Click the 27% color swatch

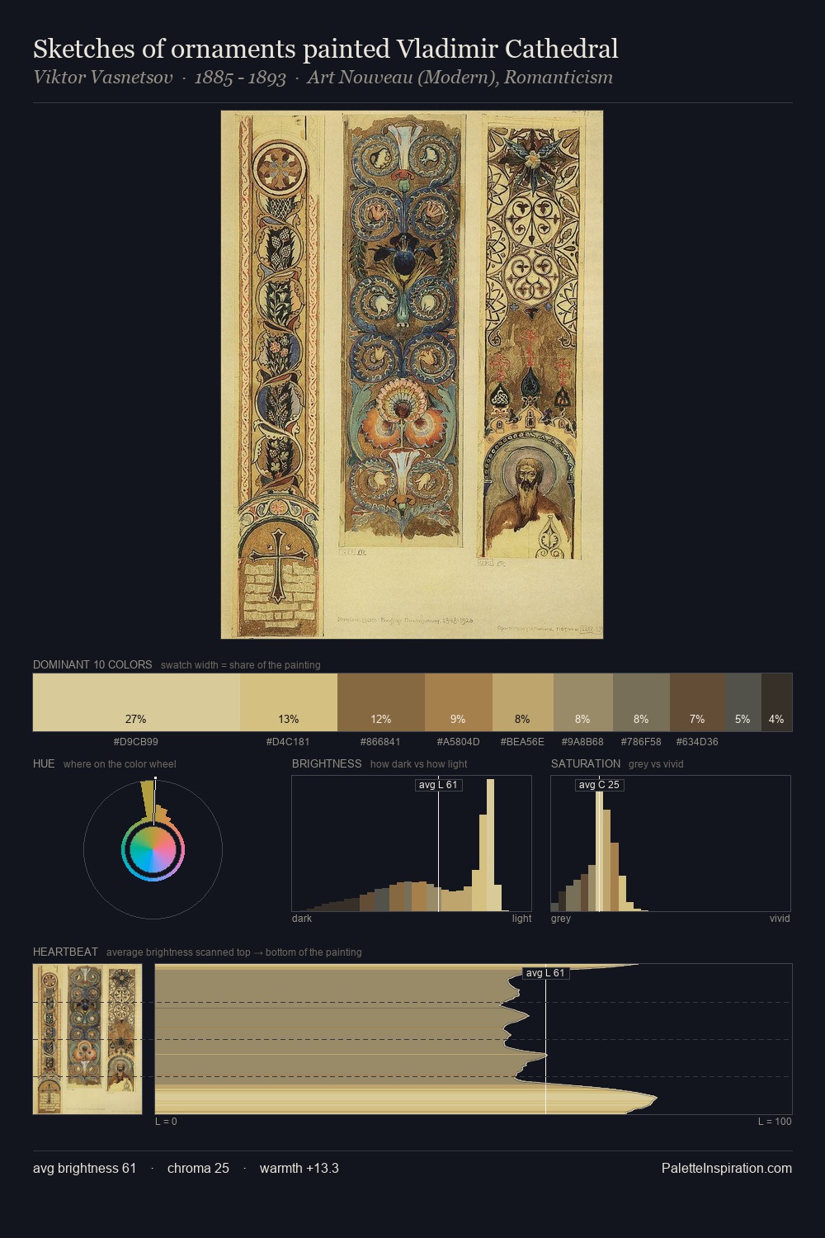click(136, 702)
